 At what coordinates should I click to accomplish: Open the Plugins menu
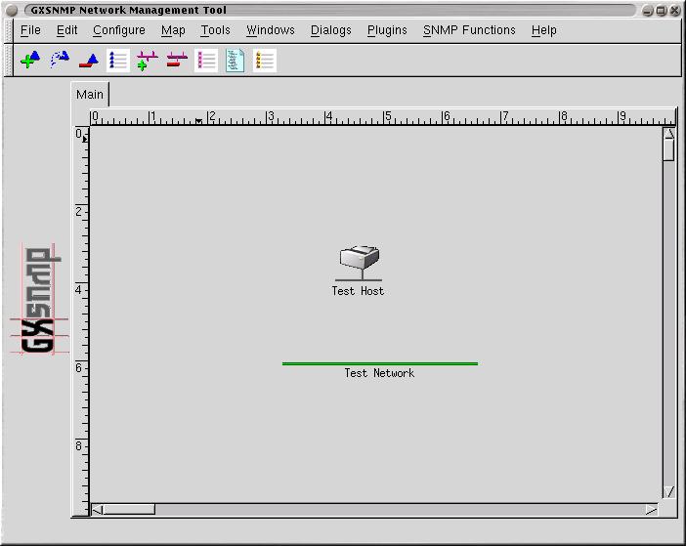(387, 30)
